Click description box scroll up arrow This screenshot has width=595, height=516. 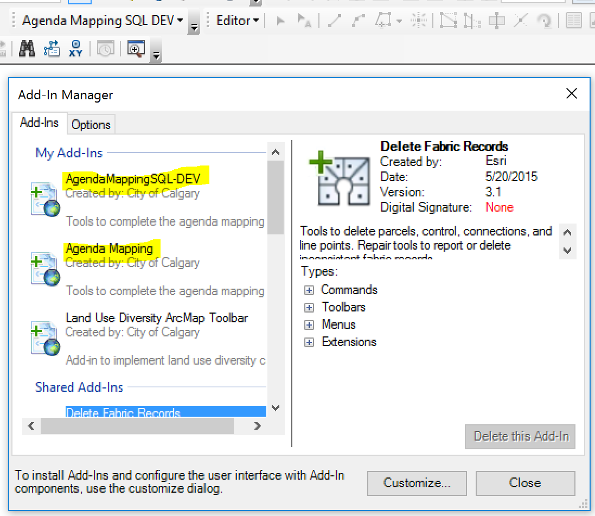click(567, 232)
